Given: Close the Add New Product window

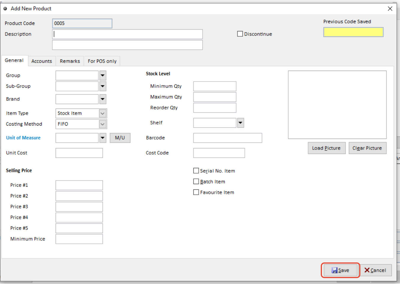Looking at the screenshot, I should (390, 9).
